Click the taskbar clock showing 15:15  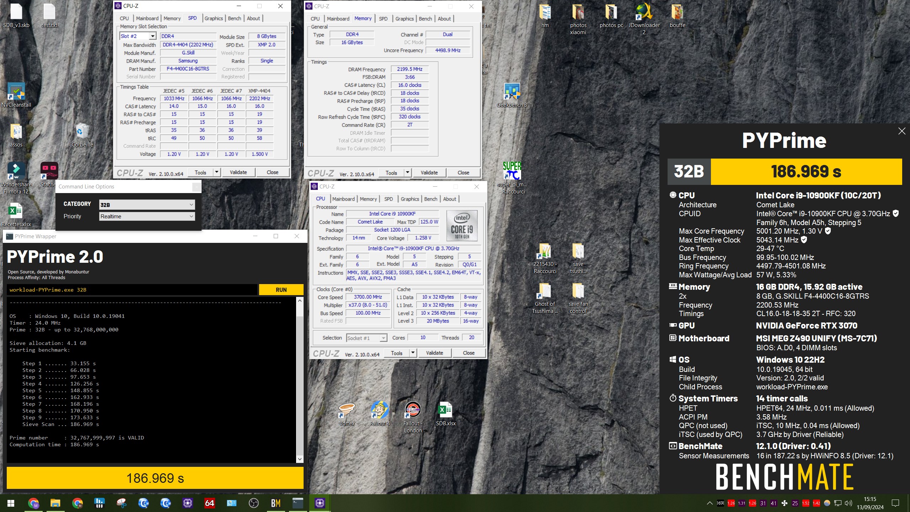click(x=870, y=503)
